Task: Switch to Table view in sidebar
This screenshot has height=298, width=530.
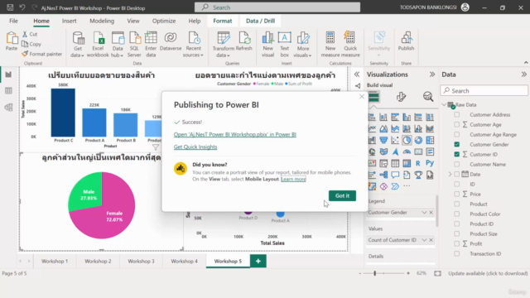Action: click(x=8, y=91)
